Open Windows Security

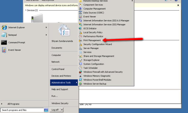click(x=60, y=103)
